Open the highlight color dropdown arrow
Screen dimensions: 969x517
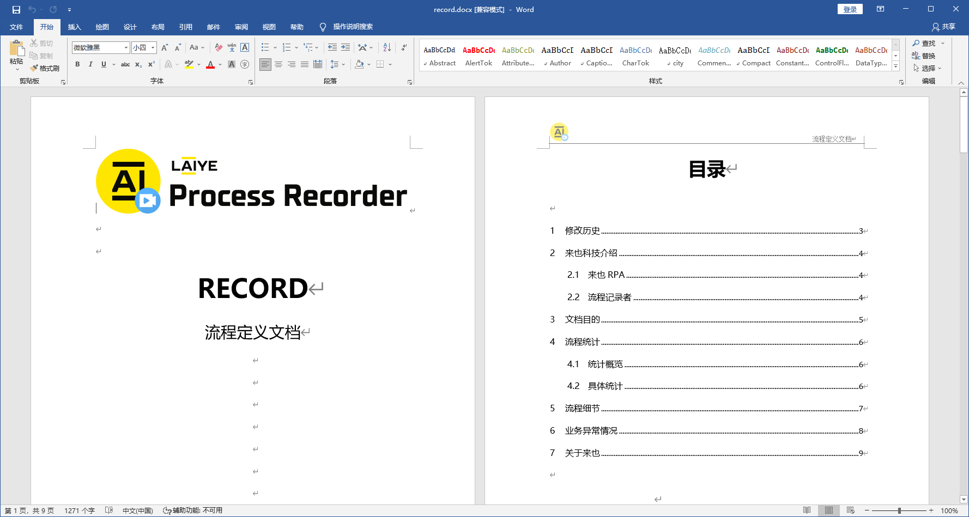pos(199,64)
